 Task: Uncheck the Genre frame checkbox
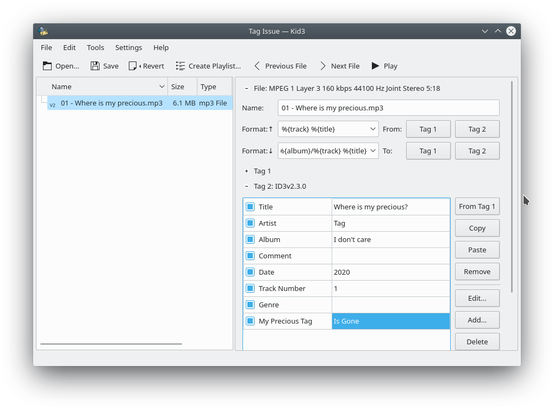click(251, 305)
